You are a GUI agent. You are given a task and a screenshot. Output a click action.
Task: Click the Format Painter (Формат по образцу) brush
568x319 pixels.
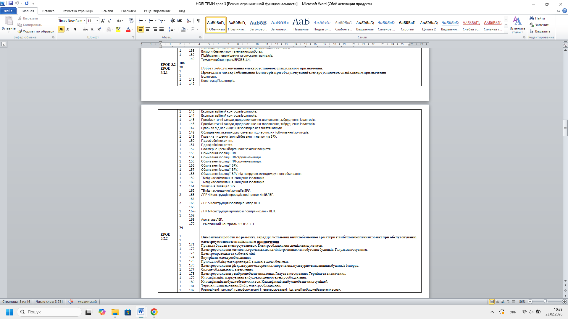point(20,31)
